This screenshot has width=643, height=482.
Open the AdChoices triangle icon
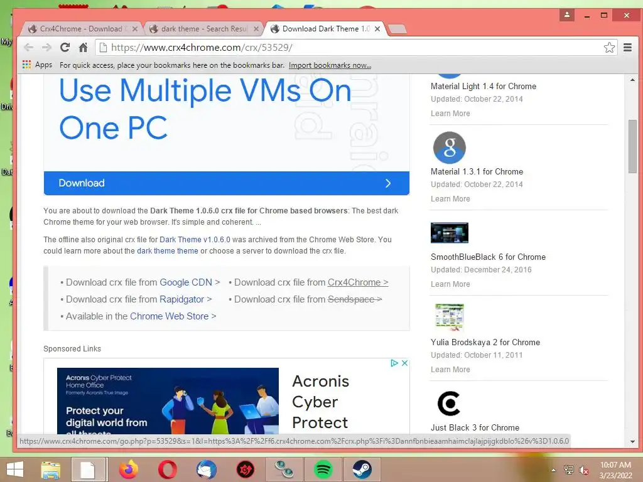point(394,363)
